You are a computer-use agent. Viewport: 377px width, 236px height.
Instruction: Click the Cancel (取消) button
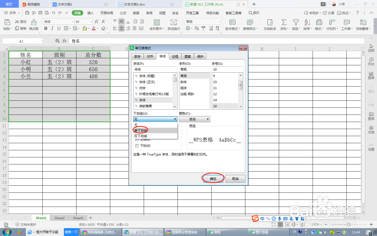pyautogui.click(x=235, y=179)
